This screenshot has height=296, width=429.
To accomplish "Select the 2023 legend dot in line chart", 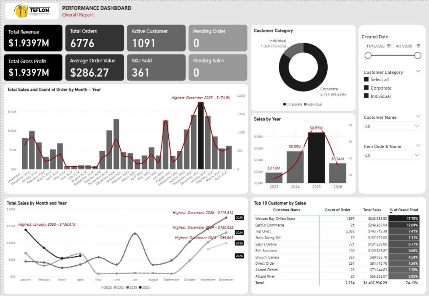I will pos(103,287).
